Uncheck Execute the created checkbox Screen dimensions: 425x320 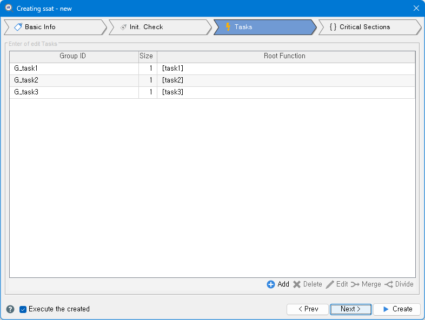coord(23,309)
